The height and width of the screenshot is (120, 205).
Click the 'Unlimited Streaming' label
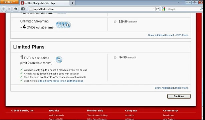click(x=34, y=21)
